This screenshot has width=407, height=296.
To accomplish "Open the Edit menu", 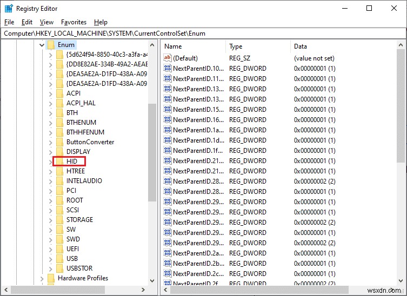I will point(26,22).
